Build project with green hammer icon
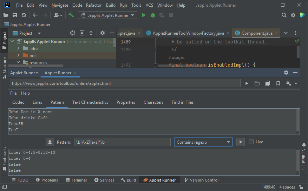The height and width of the screenshot is (191, 308). point(71,15)
